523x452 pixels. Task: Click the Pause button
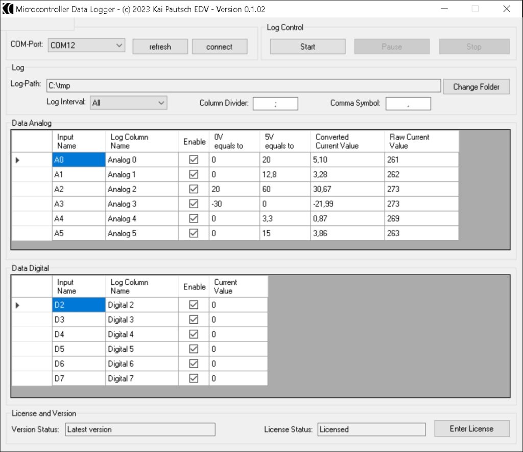pyautogui.click(x=392, y=47)
